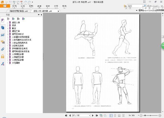Open the Attachments paperclip panel

tap(3, 49)
